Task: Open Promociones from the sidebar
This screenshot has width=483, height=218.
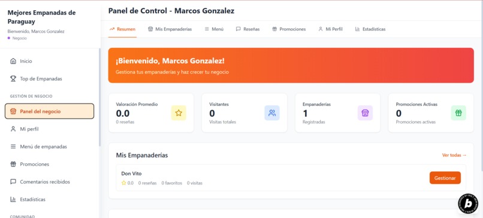Action: coord(49,164)
